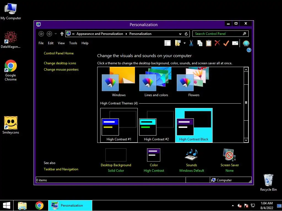
Task: Open the dropdown arrow beside folder options icon
Action: (x=185, y=43)
